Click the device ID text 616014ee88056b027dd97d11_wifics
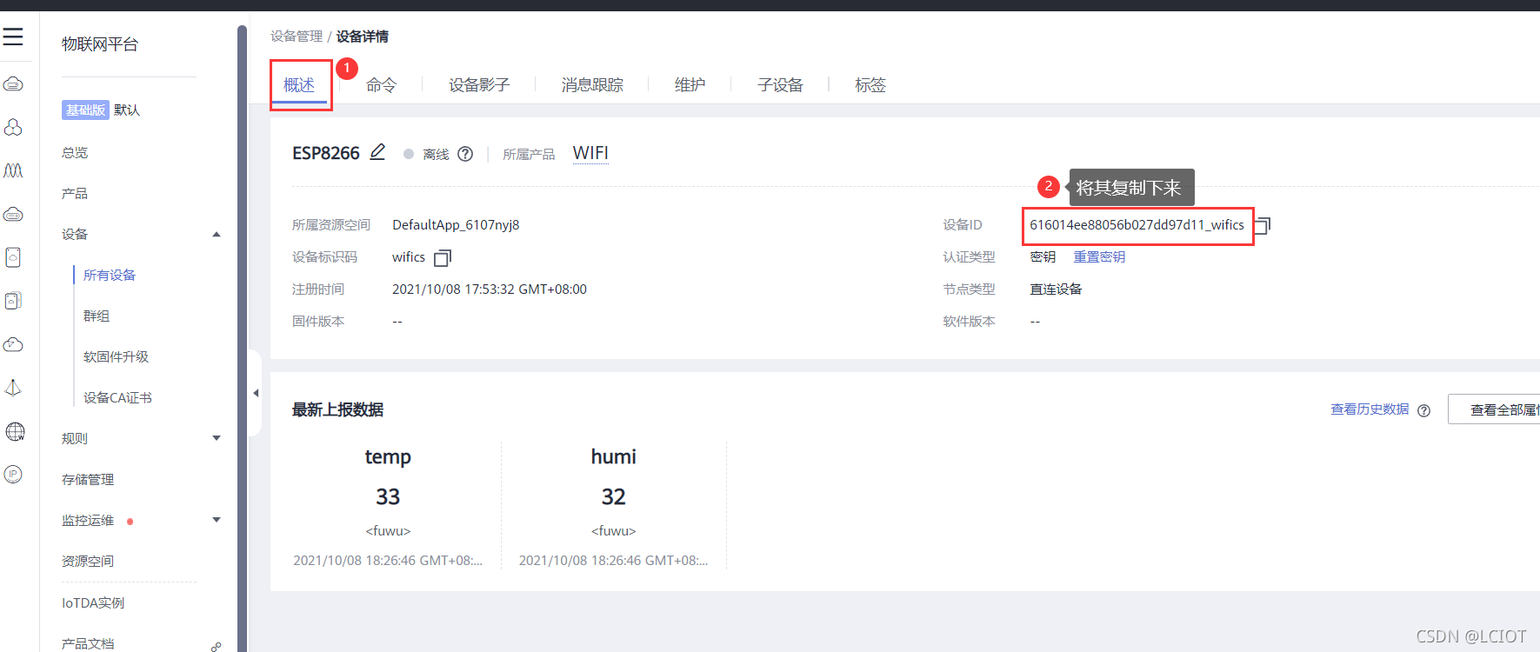 coord(1137,224)
